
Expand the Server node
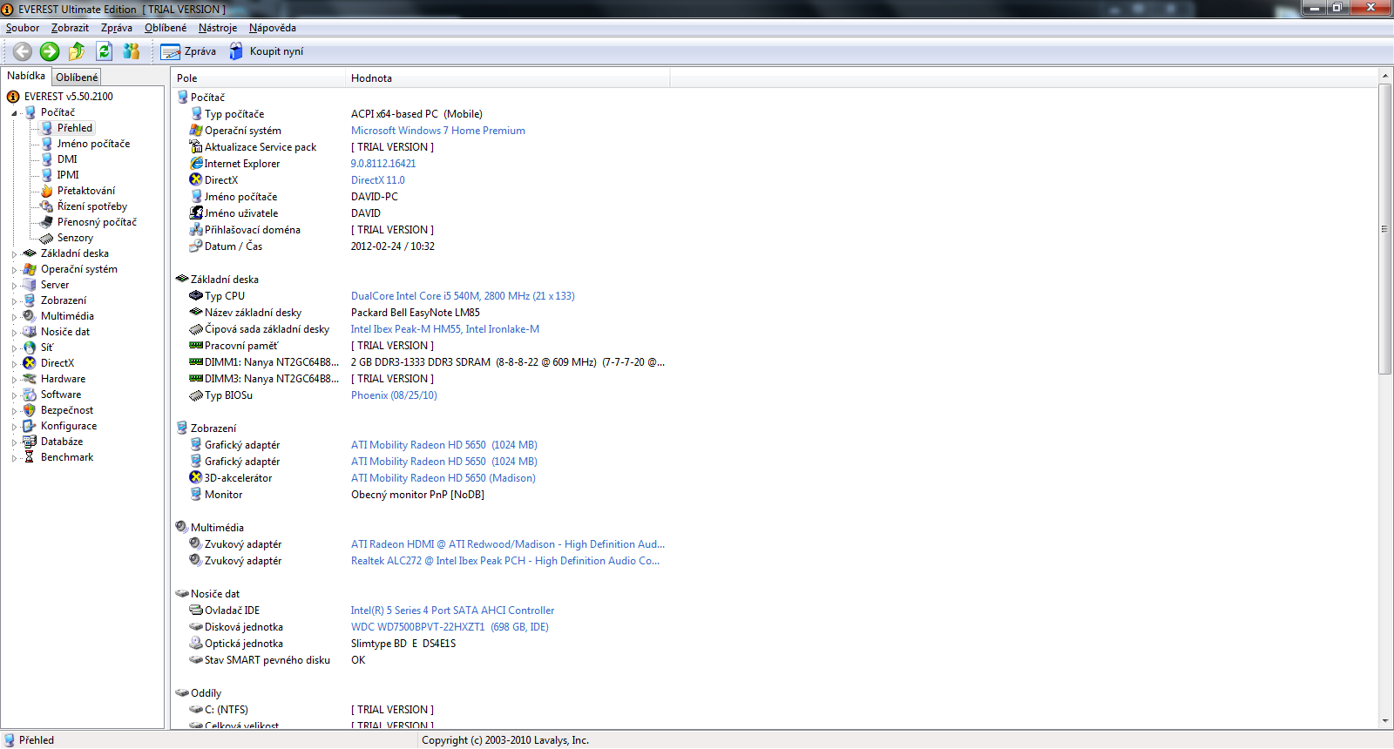pos(15,286)
